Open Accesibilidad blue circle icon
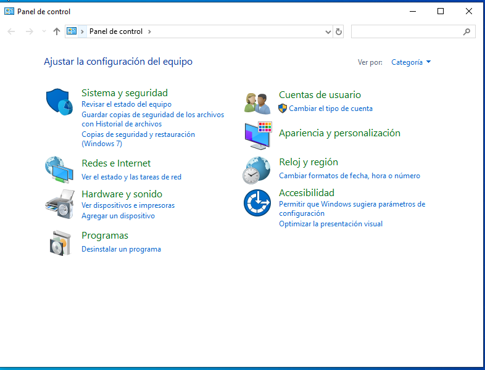Screen dimensions: 485x370 [257, 203]
